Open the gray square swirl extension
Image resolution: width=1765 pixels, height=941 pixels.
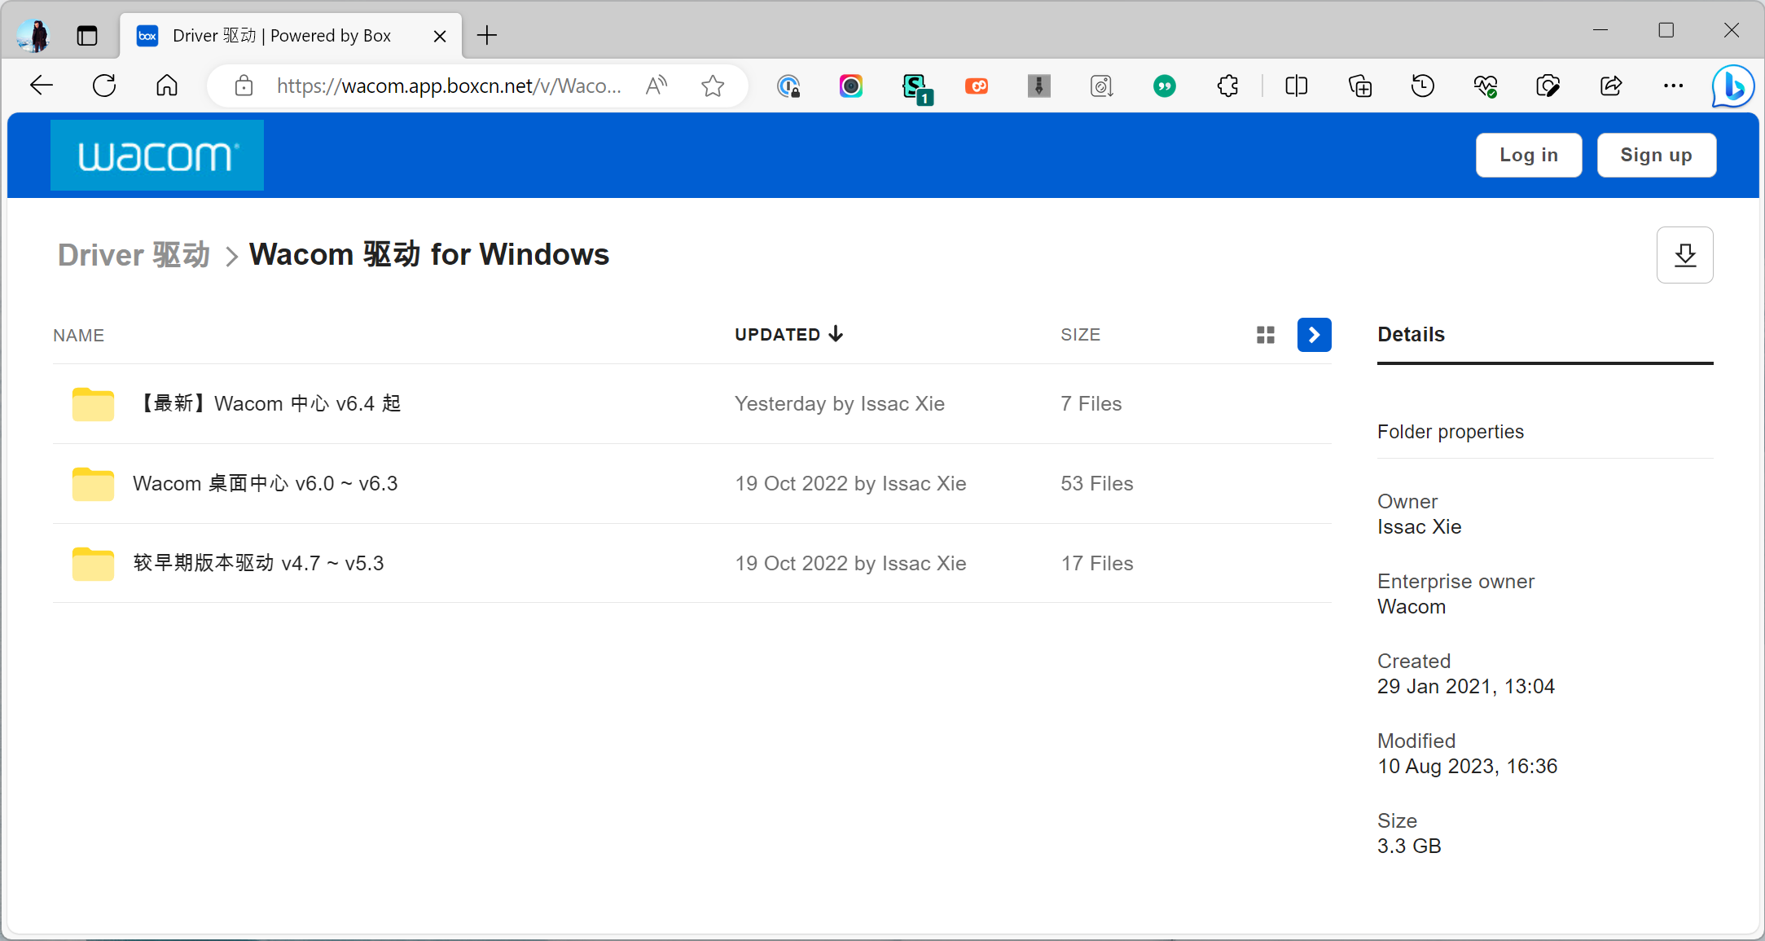pyautogui.click(x=1102, y=86)
